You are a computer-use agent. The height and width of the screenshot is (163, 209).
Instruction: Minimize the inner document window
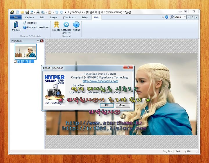[x=188, y=17]
